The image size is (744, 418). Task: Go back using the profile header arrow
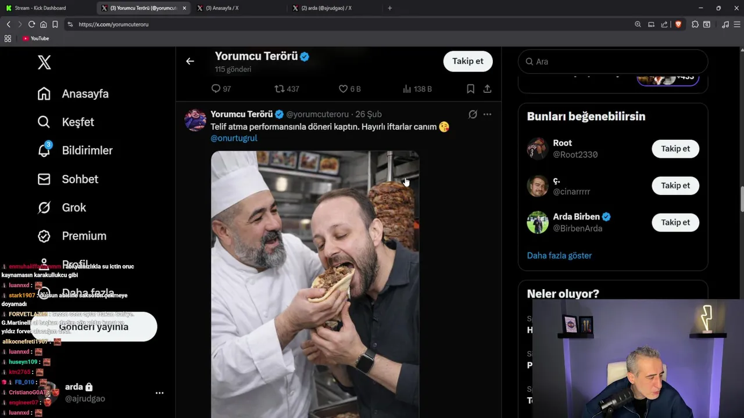[190, 61]
